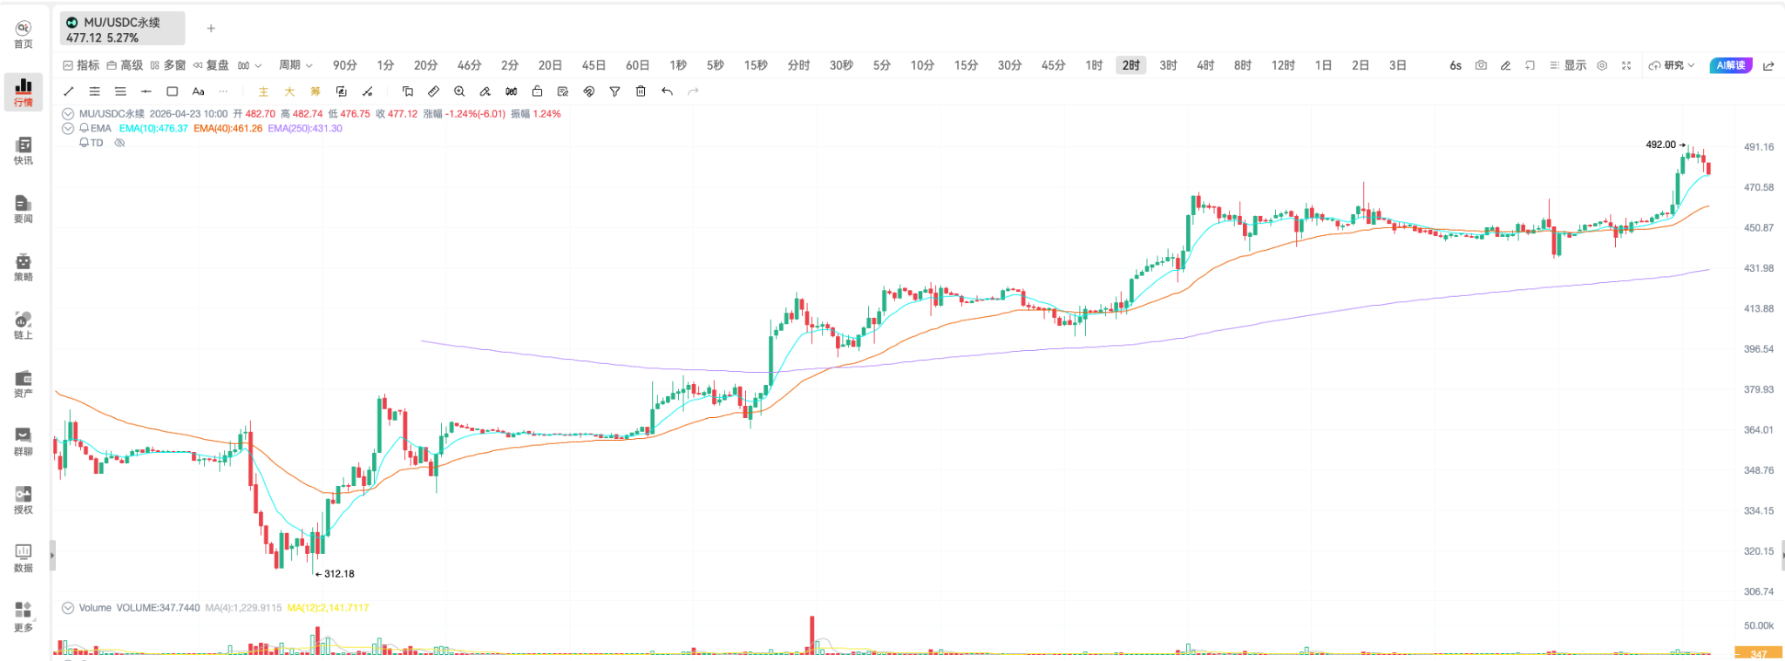Select the 1日 timeframe tab

pos(1323,65)
